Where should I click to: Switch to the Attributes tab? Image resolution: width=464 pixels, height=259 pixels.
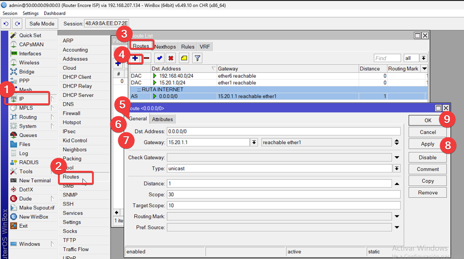tap(162, 119)
